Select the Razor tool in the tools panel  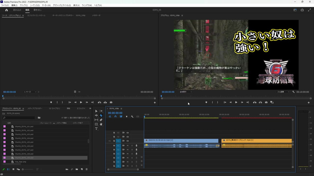101,115
